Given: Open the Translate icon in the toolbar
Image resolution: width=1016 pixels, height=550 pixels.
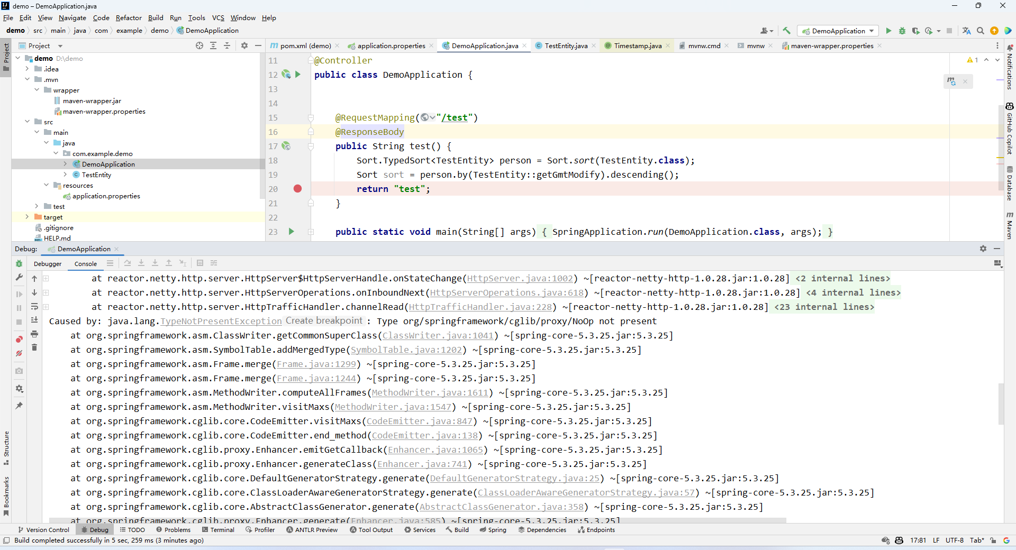Looking at the screenshot, I should pos(966,31).
